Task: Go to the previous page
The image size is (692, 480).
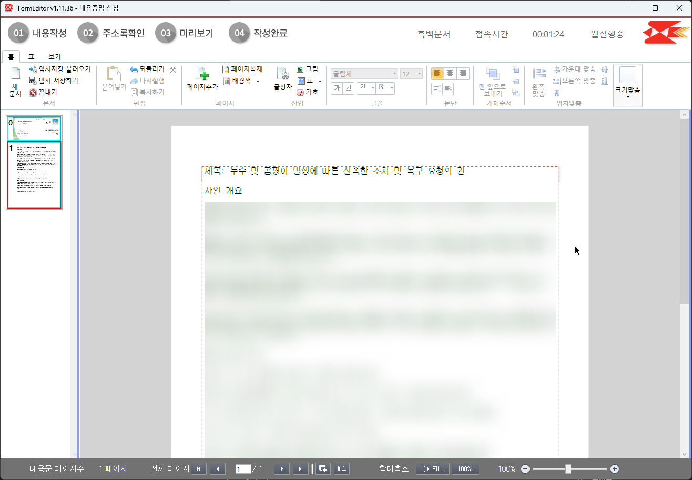Action: point(218,469)
